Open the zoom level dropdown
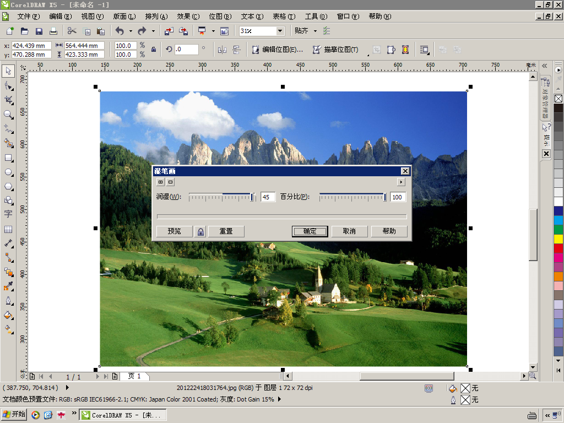 (x=280, y=31)
